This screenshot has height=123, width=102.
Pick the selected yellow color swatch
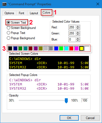pos(82,48)
